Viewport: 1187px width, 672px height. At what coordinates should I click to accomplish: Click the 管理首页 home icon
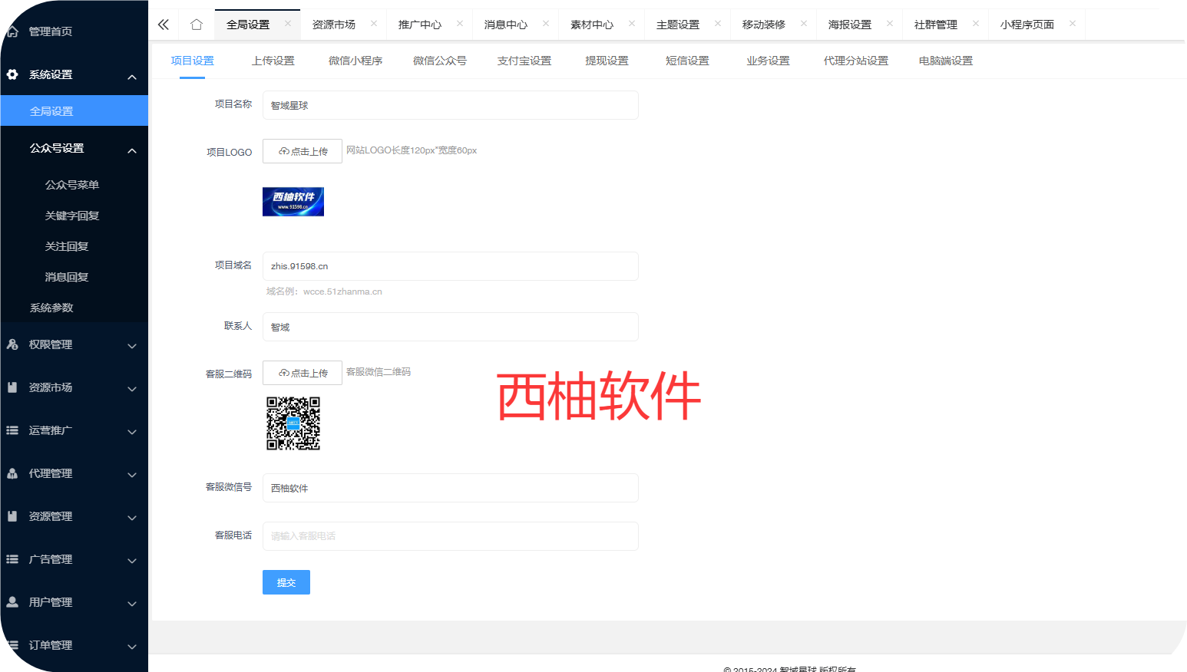(12, 31)
